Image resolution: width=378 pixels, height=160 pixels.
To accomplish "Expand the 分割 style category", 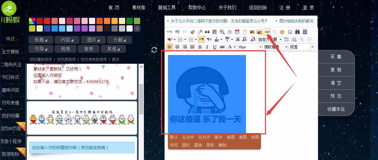I will [x=120, y=40].
